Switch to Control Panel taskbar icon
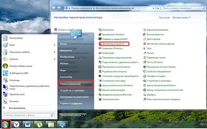 coord(62,125)
